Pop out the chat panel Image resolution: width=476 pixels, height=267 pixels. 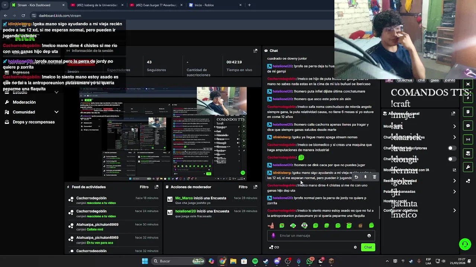pos(255,51)
